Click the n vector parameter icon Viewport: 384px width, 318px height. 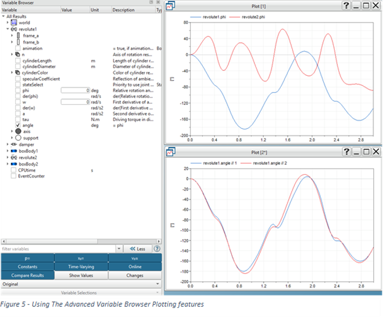(x=18, y=54)
